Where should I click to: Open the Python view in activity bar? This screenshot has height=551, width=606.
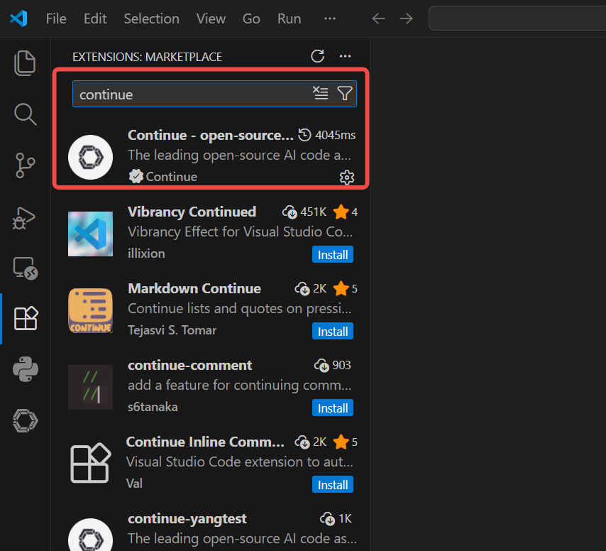point(26,369)
